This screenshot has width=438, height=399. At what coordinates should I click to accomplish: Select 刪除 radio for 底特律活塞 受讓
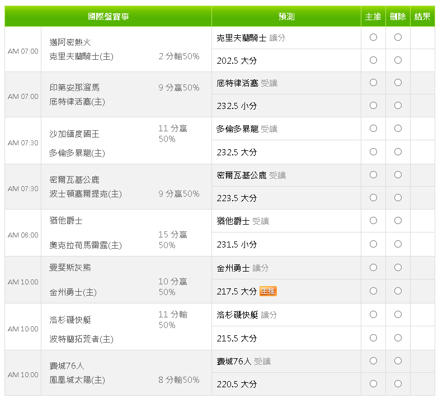(398, 82)
